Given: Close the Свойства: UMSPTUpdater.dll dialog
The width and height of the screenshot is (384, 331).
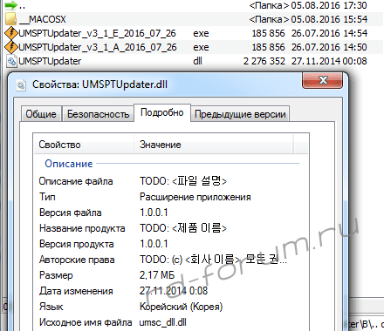Looking at the screenshot, I should (x=322, y=80).
